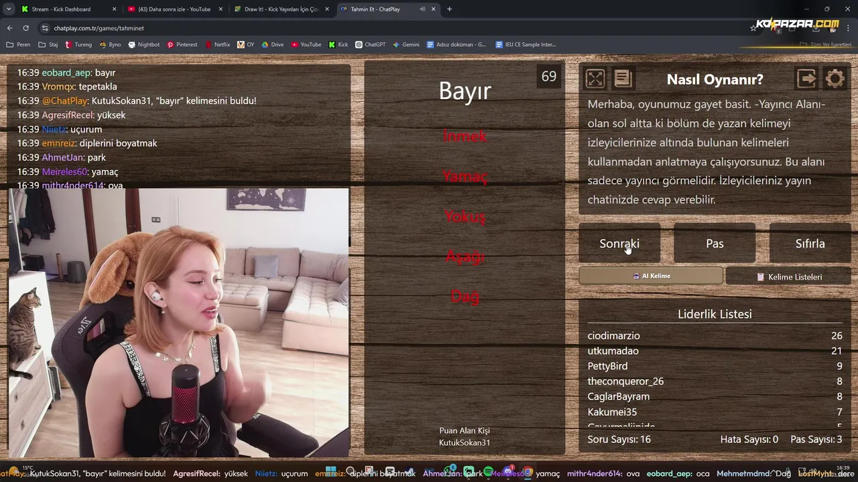Click the forbidden word Yokuş
858x482 pixels.
pos(465,217)
